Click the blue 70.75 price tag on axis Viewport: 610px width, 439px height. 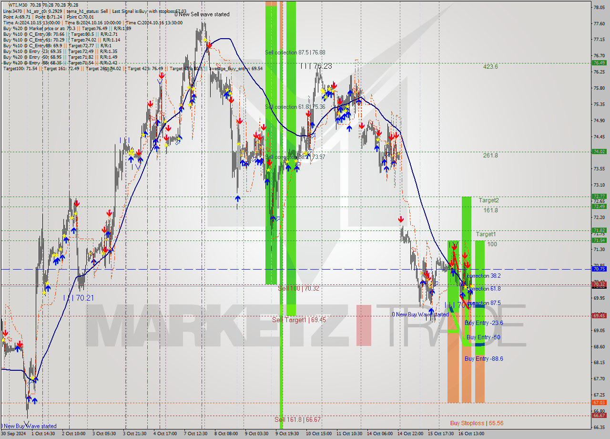pyautogui.click(x=599, y=269)
